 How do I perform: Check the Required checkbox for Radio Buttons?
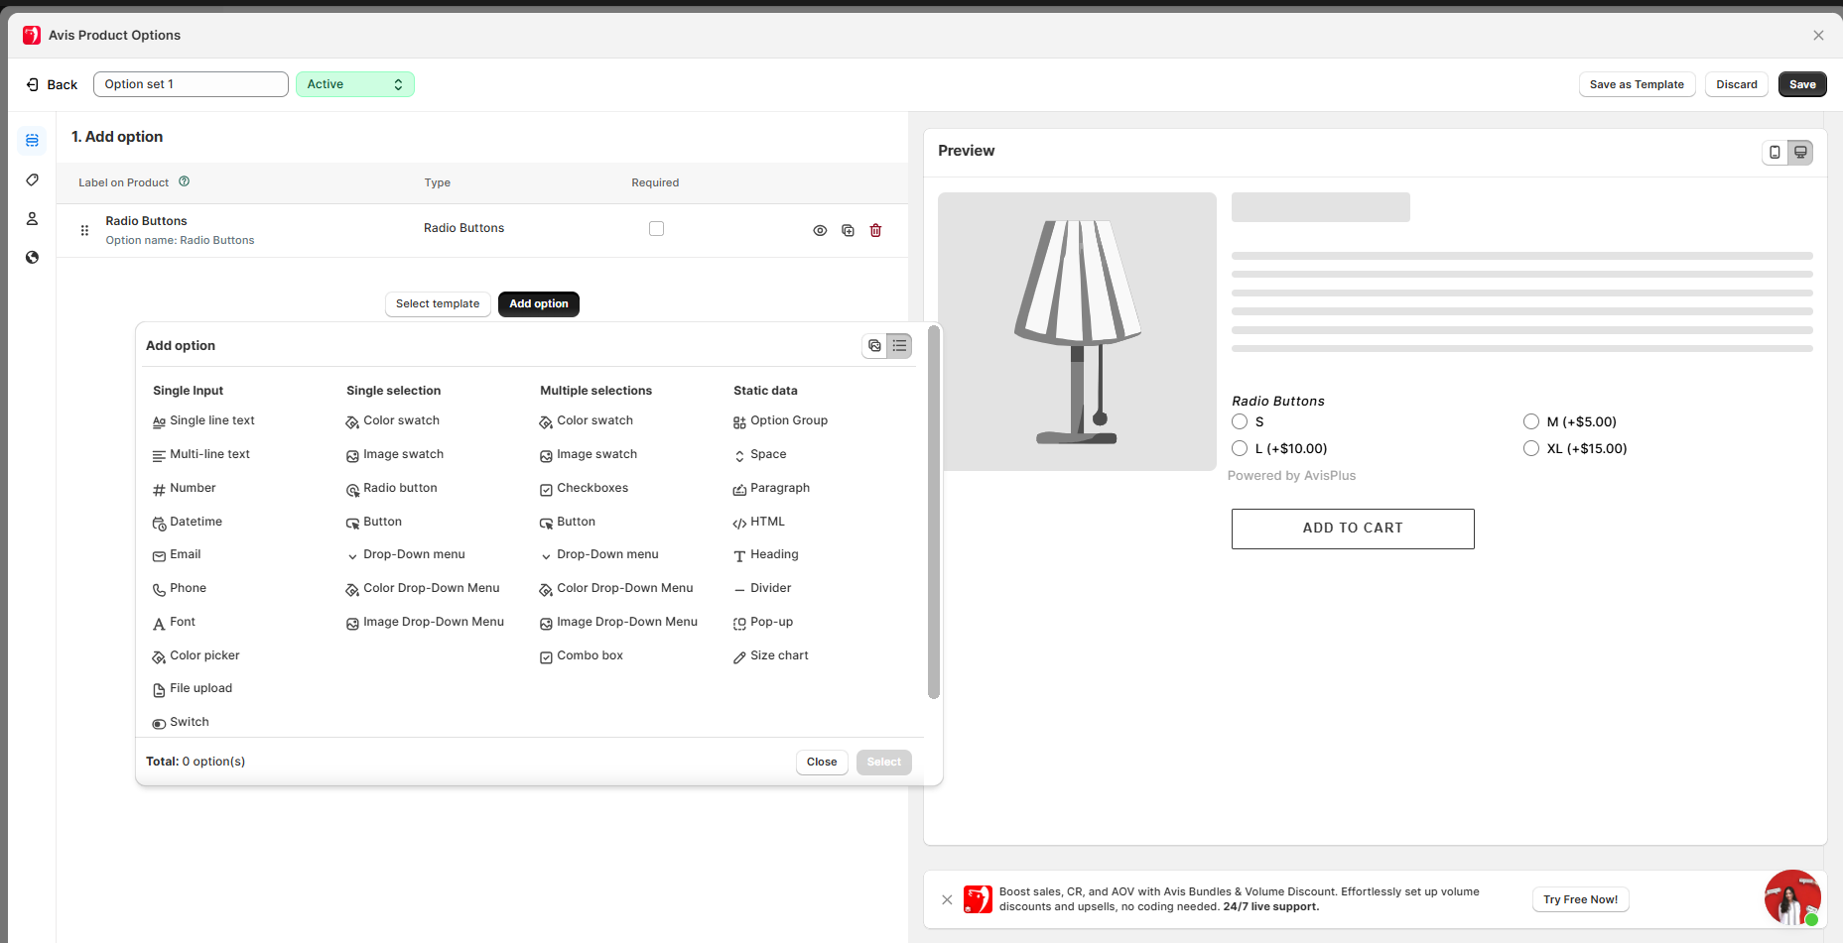click(656, 228)
